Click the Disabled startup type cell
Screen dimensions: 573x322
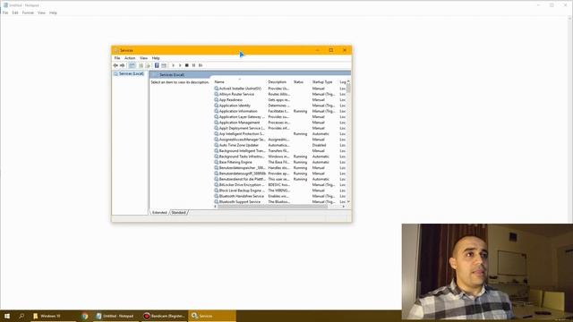[x=319, y=145]
